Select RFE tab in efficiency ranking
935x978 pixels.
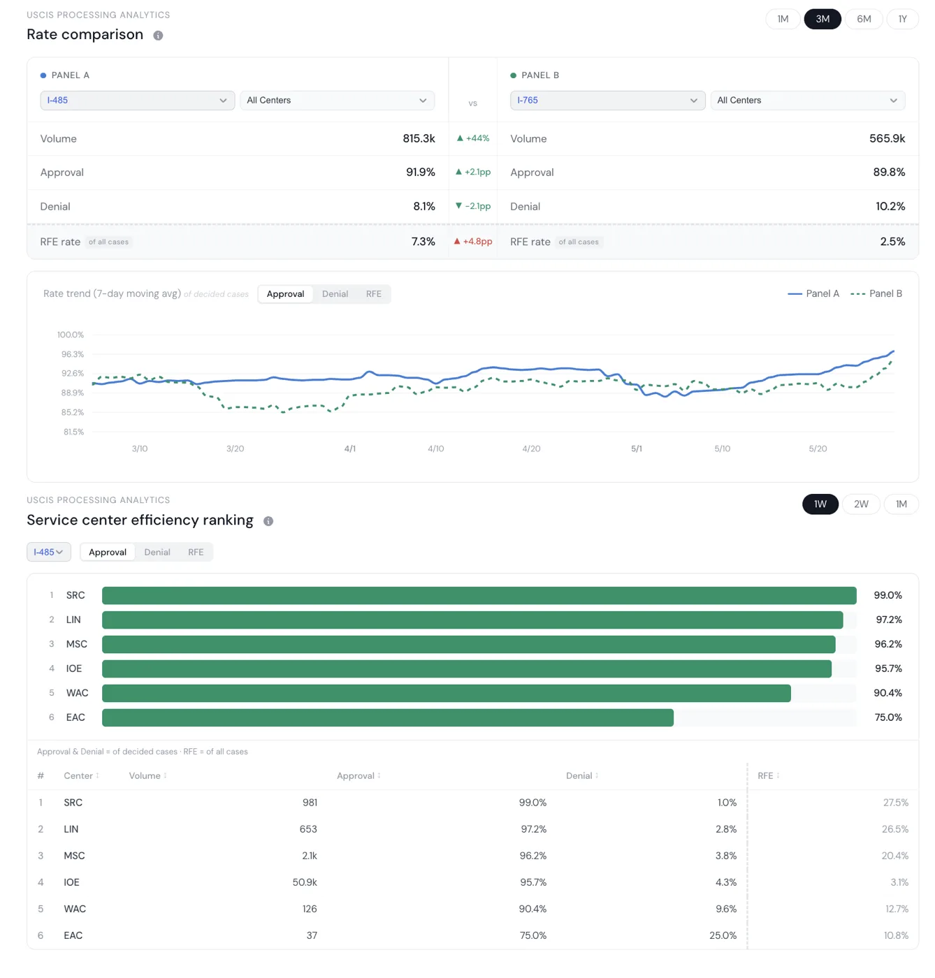(196, 552)
